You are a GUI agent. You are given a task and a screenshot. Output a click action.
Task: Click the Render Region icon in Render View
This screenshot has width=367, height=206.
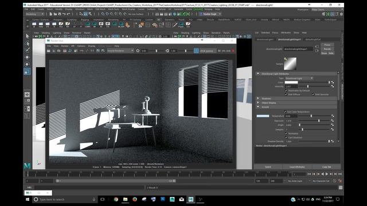(54, 51)
